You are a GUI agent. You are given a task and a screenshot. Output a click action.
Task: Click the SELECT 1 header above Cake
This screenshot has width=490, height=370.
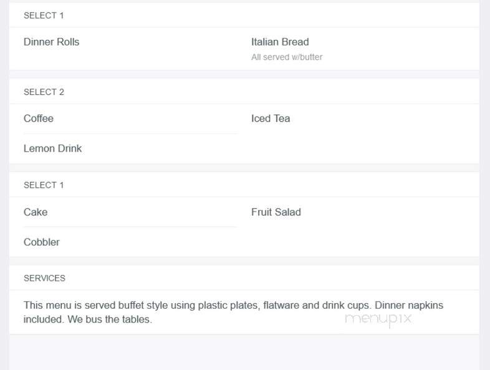(x=44, y=185)
